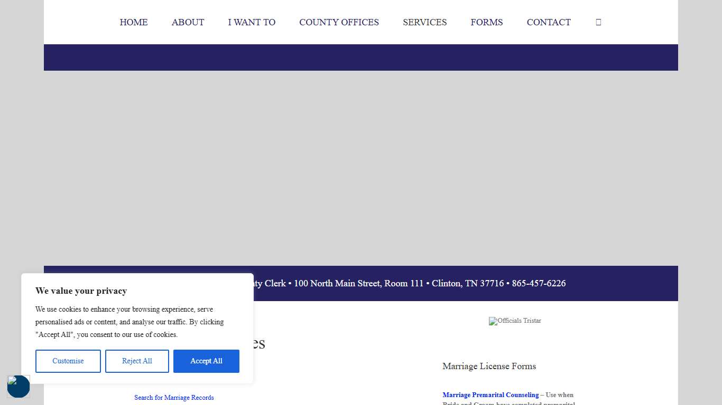Open the accessibility widget icon
722x405 pixels.
pos(18,387)
